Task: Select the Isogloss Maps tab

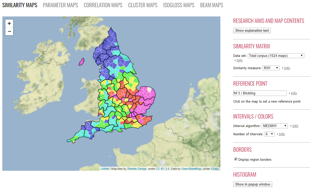Action: point(179,5)
